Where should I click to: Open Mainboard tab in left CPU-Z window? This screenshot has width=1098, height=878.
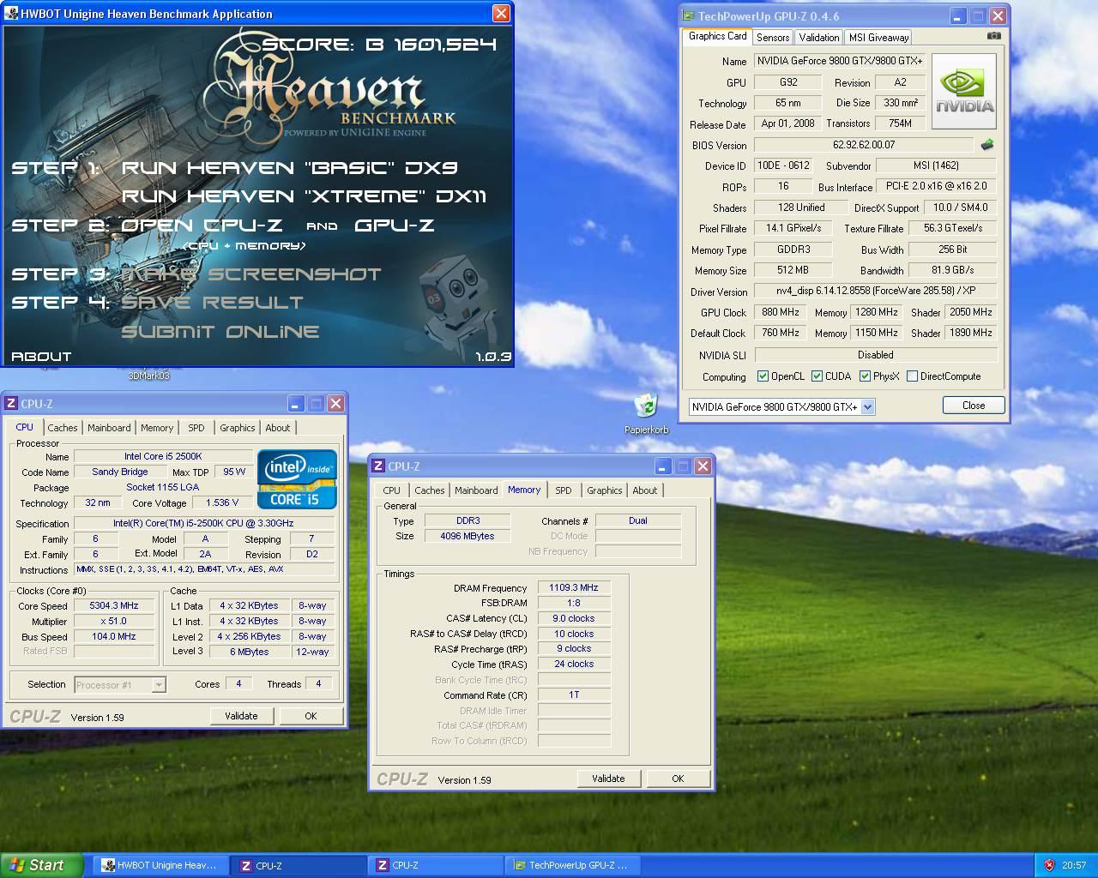pyautogui.click(x=109, y=428)
